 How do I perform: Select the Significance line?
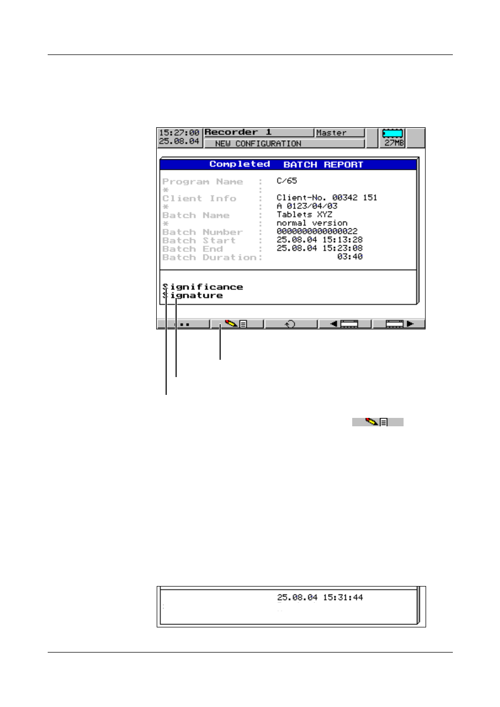203,287
